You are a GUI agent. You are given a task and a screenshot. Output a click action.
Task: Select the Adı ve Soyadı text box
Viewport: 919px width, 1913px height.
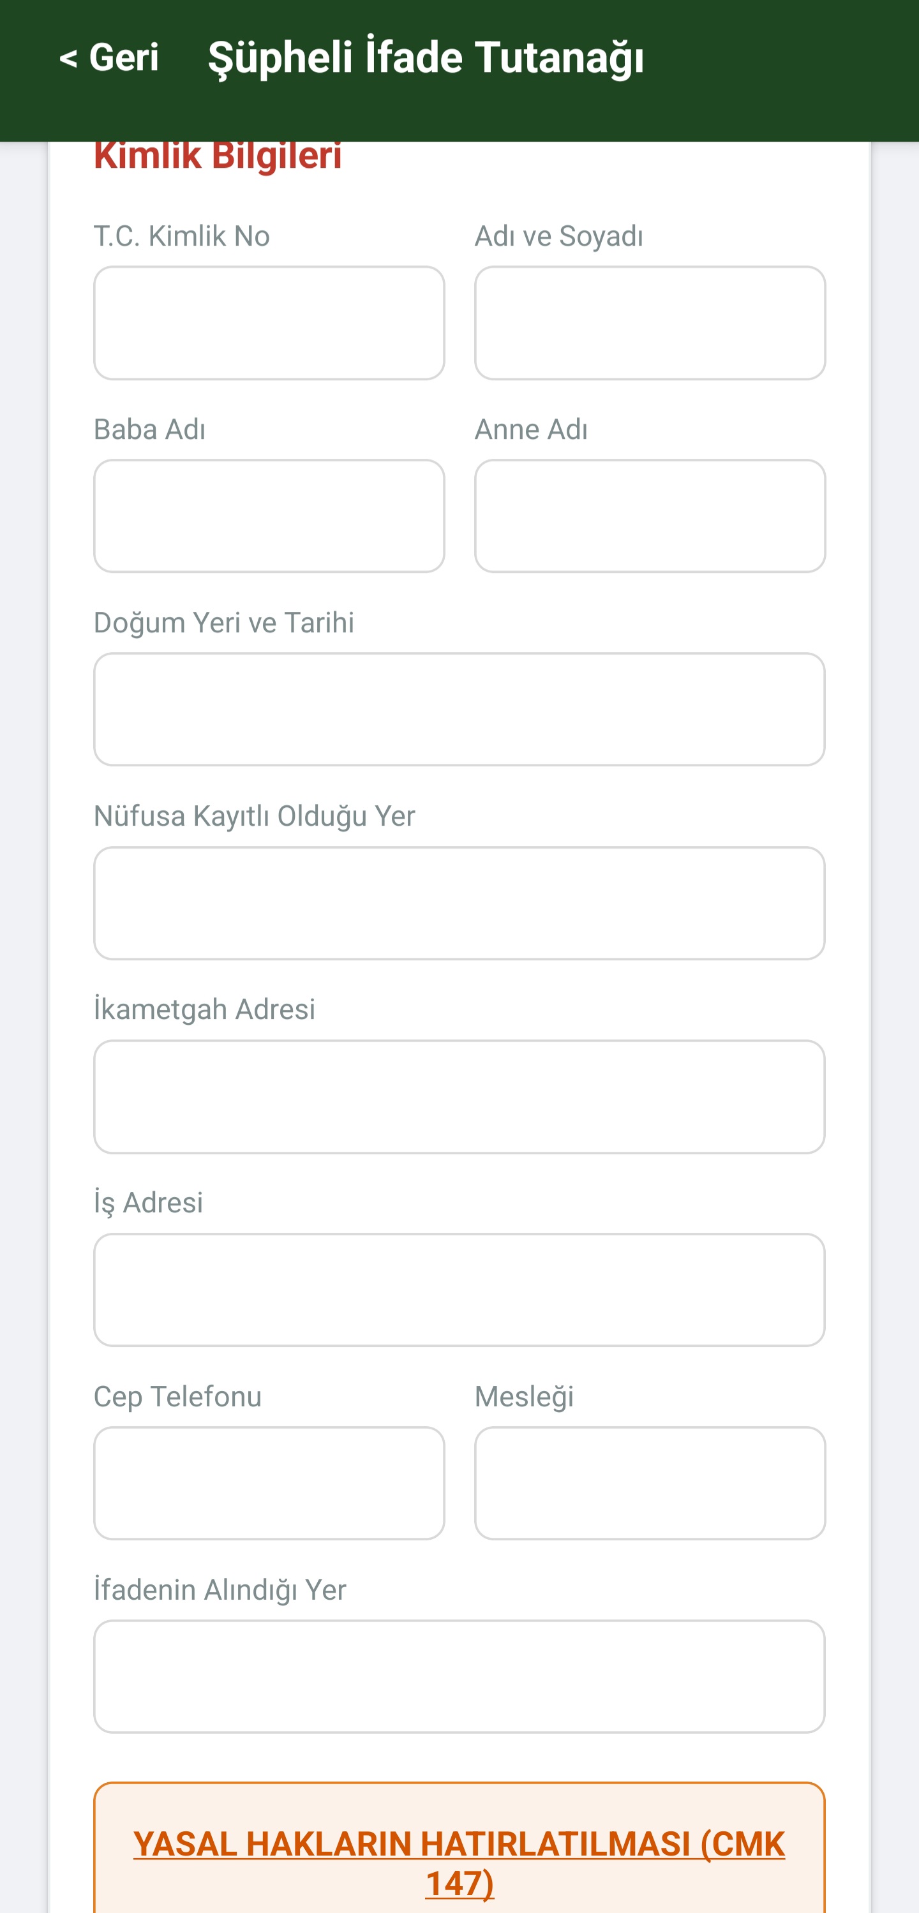click(x=650, y=323)
